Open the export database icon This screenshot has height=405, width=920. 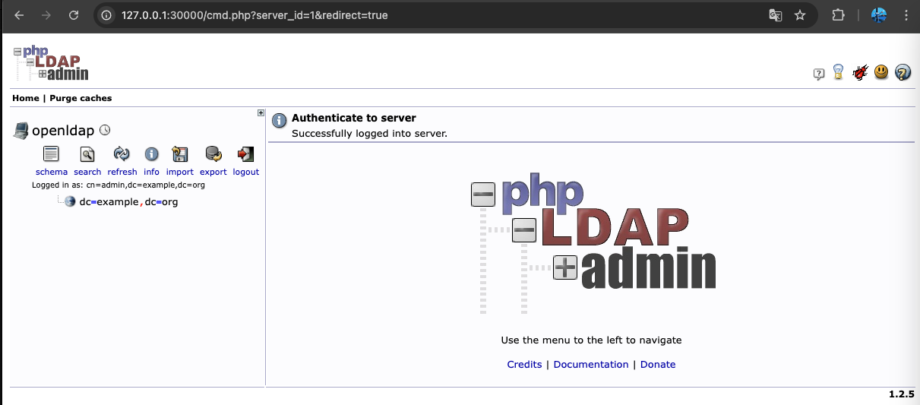(x=213, y=154)
